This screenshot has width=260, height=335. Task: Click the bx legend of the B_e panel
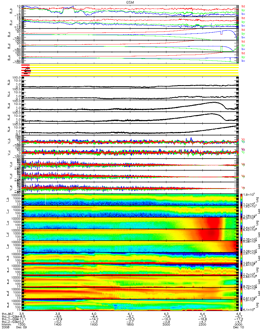click(243, 61)
